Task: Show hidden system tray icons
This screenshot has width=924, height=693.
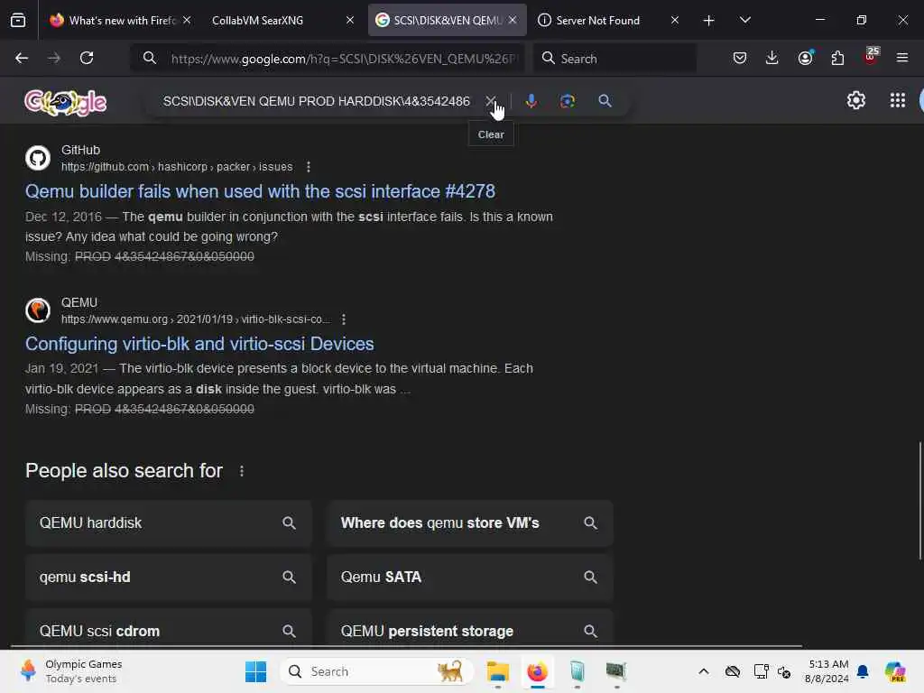Action: coord(704,671)
